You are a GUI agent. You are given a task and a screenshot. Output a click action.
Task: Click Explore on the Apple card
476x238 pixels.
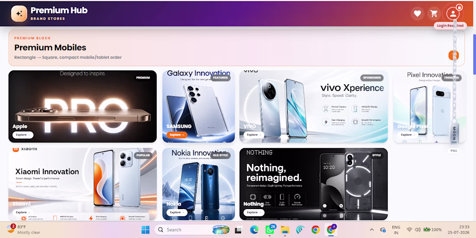(23, 135)
